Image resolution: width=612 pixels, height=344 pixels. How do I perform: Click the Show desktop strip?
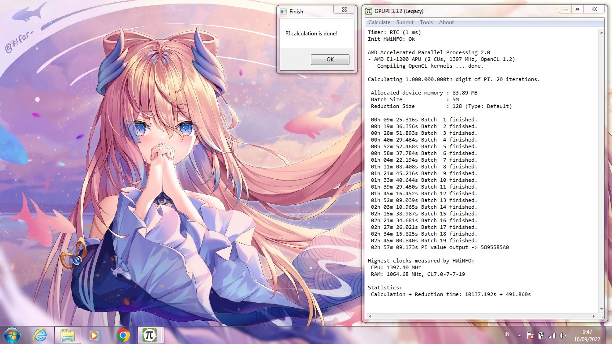[x=608, y=335]
